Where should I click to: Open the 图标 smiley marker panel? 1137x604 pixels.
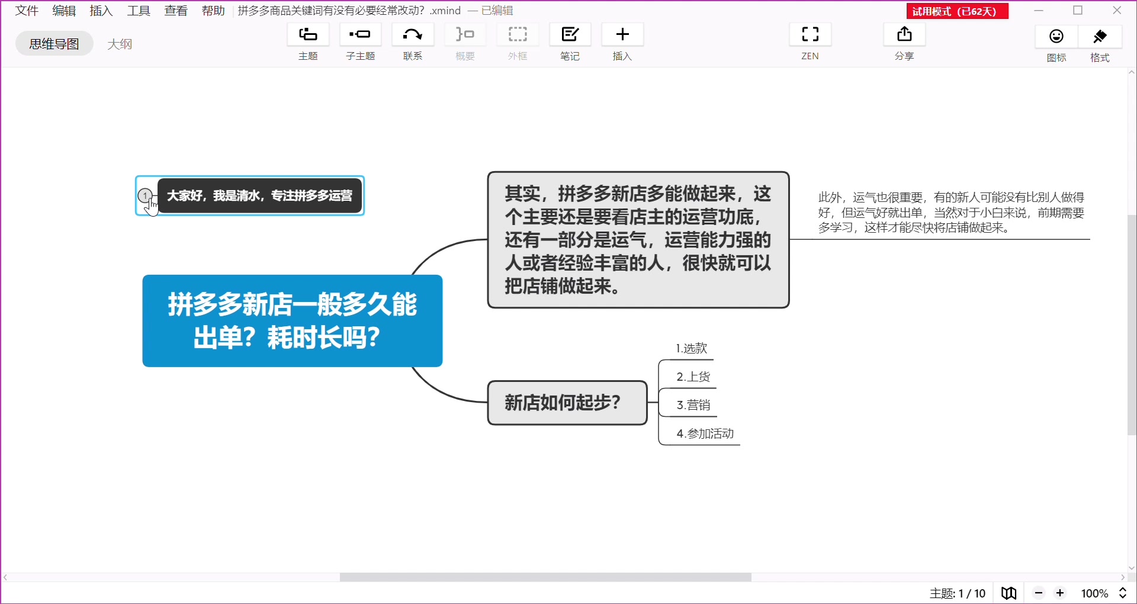1056,37
